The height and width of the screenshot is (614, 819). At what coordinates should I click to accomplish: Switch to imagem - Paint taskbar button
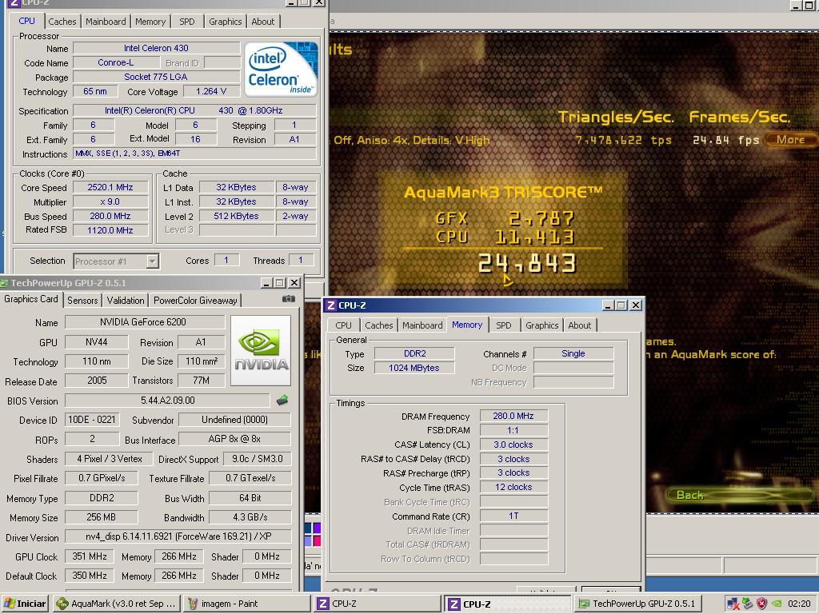(246, 604)
